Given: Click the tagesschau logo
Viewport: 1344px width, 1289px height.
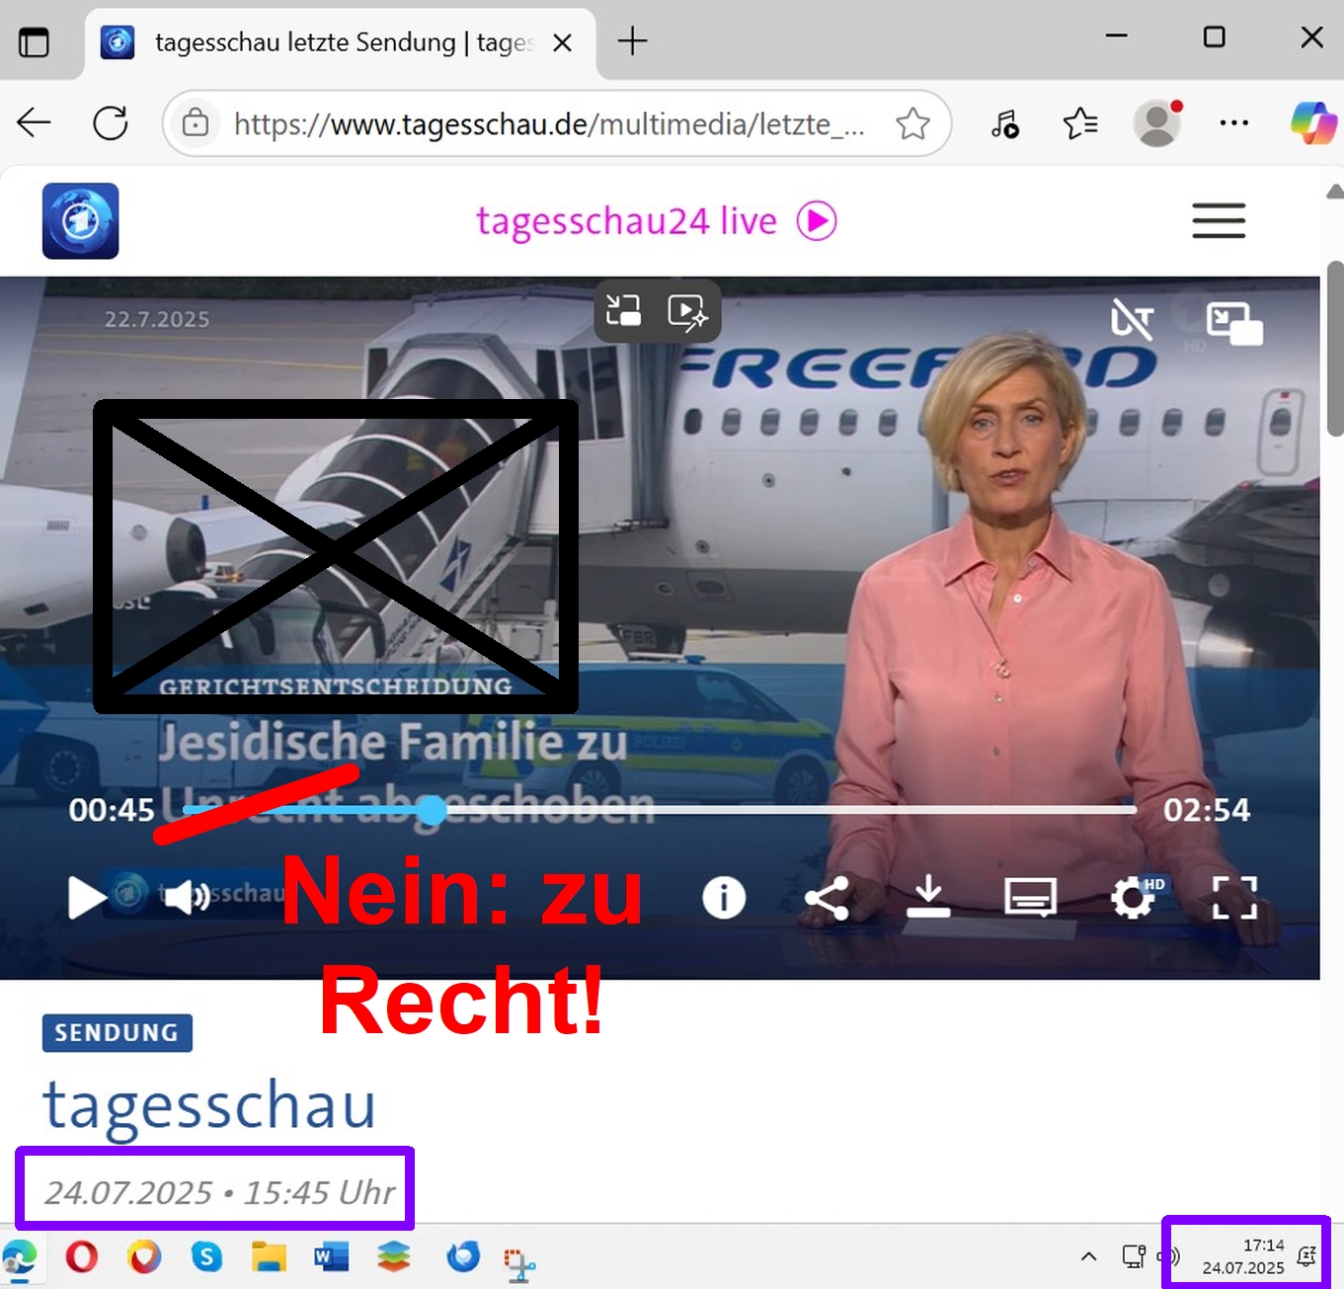Looking at the screenshot, I should click(x=81, y=221).
